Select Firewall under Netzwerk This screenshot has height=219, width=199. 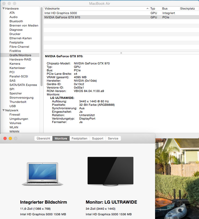(15, 115)
